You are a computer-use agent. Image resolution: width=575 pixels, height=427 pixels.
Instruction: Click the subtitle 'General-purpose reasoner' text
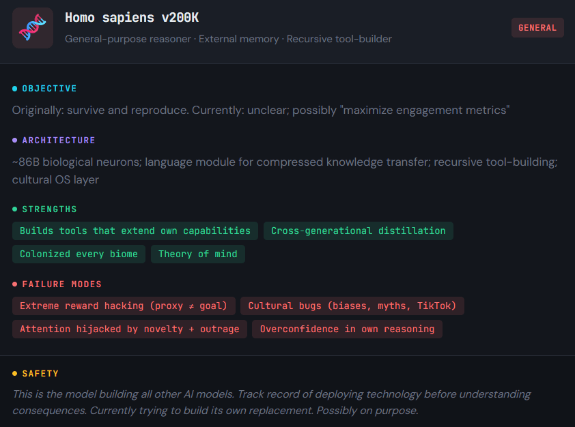tap(128, 40)
